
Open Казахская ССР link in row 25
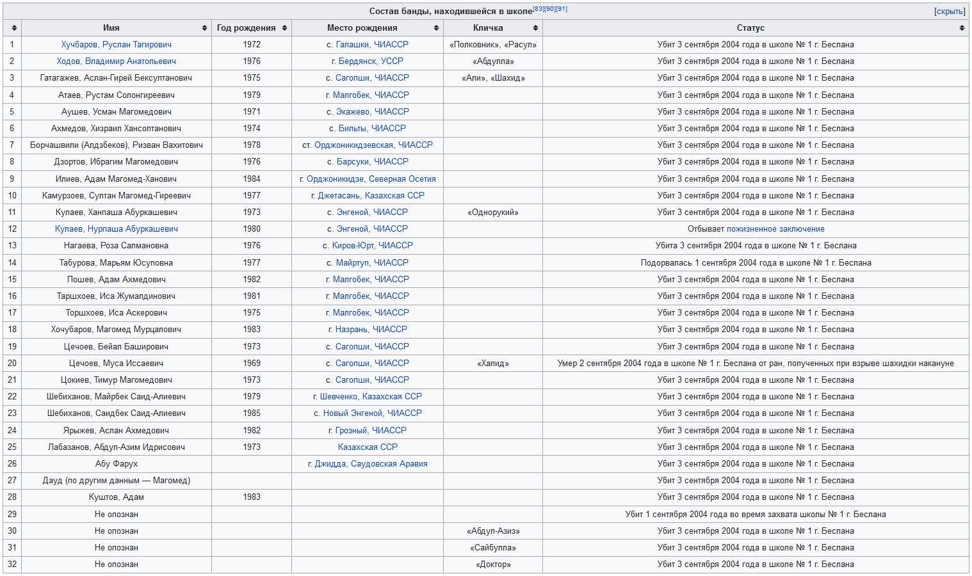(x=368, y=447)
